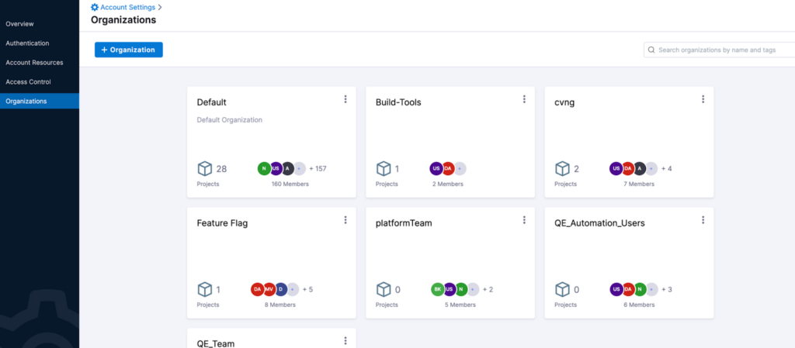Open platformTeam card three-dot options menu

[524, 219]
